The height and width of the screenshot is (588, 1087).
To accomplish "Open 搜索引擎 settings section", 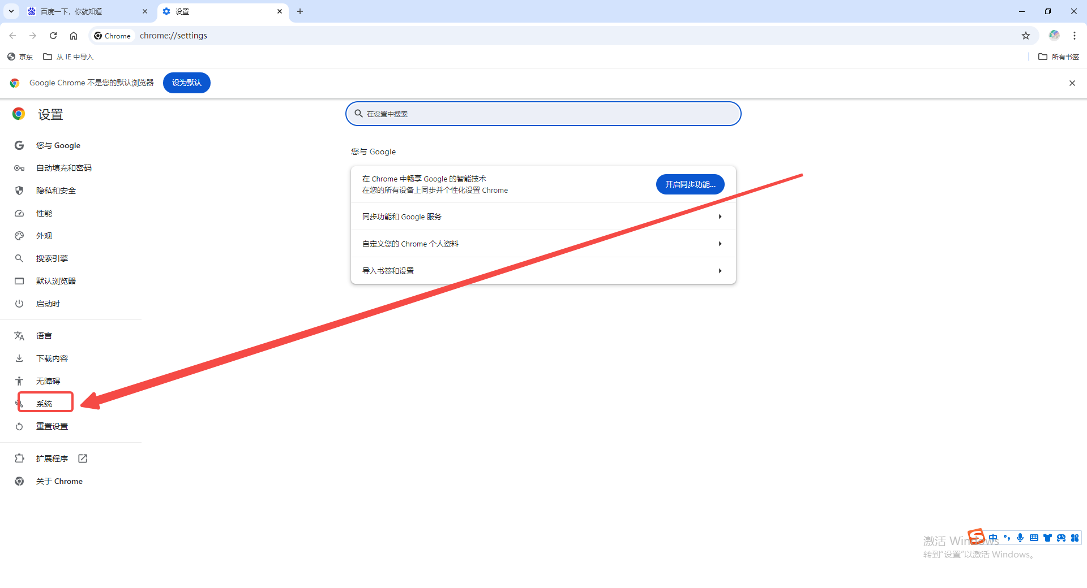I will tap(52, 258).
